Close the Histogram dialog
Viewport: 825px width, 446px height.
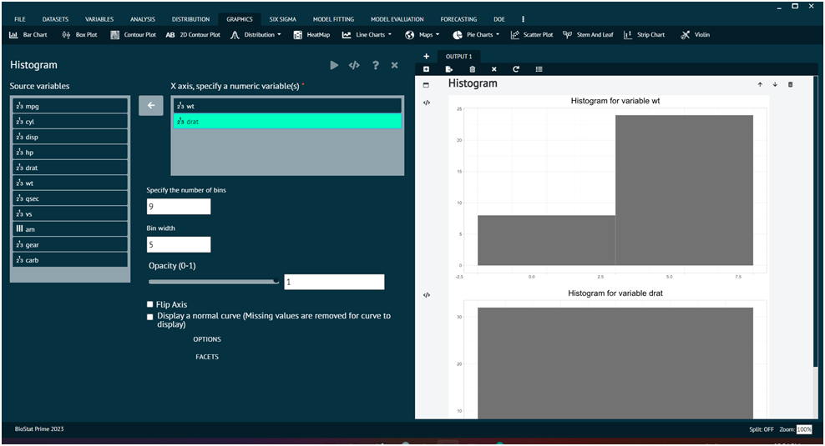click(x=395, y=65)
